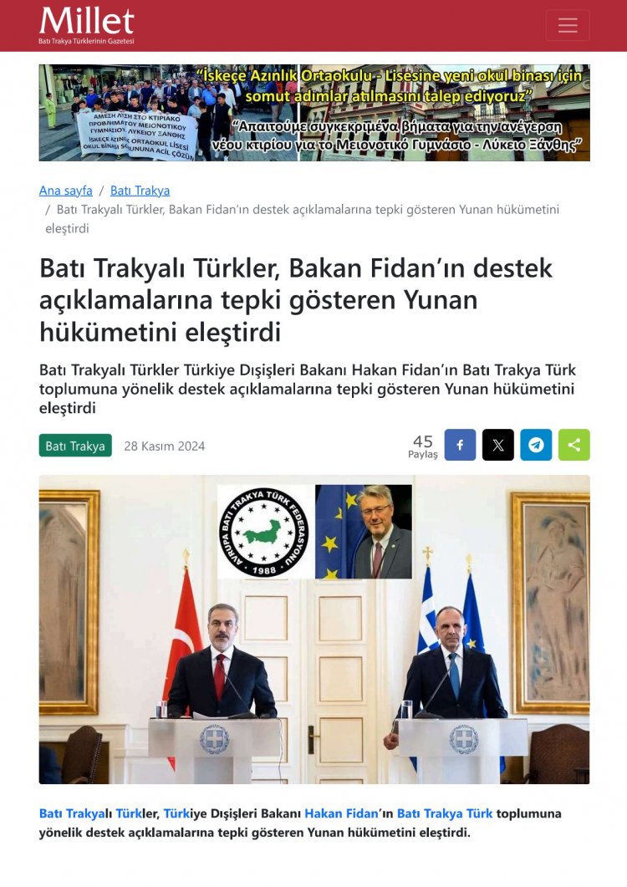627x887 pixels.
Task: Share article via Telegram
Action: [536, 445]
